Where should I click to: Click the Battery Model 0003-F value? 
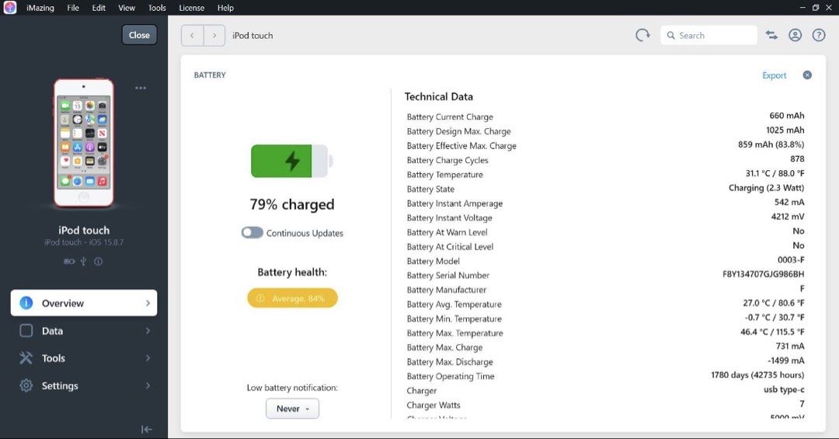coord(791,260)
